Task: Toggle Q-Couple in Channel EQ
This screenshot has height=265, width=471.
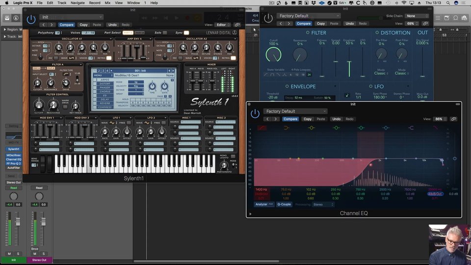Action: point(284,204)
